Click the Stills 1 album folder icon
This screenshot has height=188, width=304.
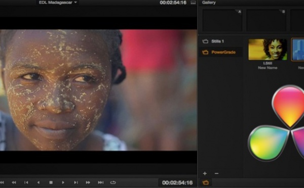205,41
